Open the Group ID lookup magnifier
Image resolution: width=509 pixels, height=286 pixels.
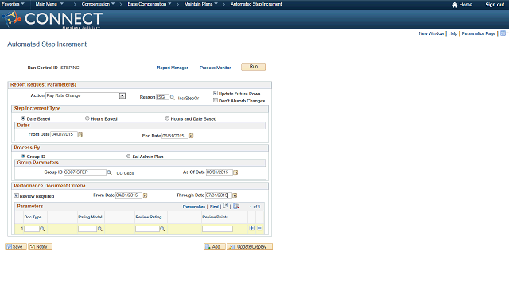click(110, 172)
